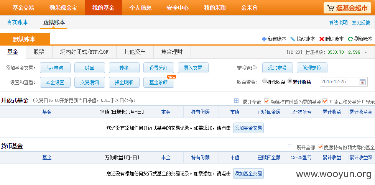The height and width of the screenshot is (185, 375).
Task: Sort 开放式基金 table by 累计收益率
Action: click(361, 112)
